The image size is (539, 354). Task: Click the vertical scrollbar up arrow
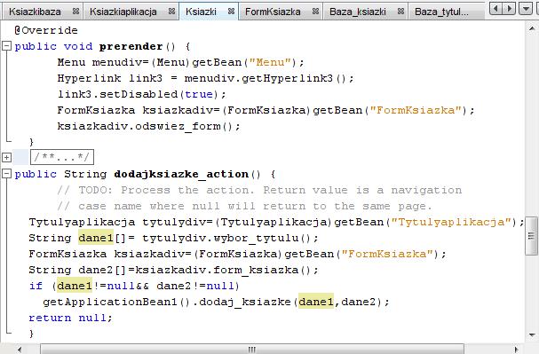pos(532,29)
